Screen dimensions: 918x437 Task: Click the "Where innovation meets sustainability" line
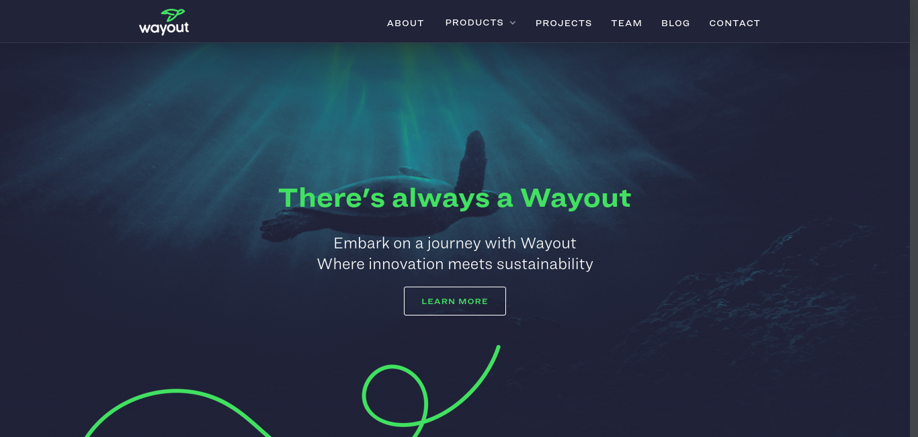[x=455, y=264]
